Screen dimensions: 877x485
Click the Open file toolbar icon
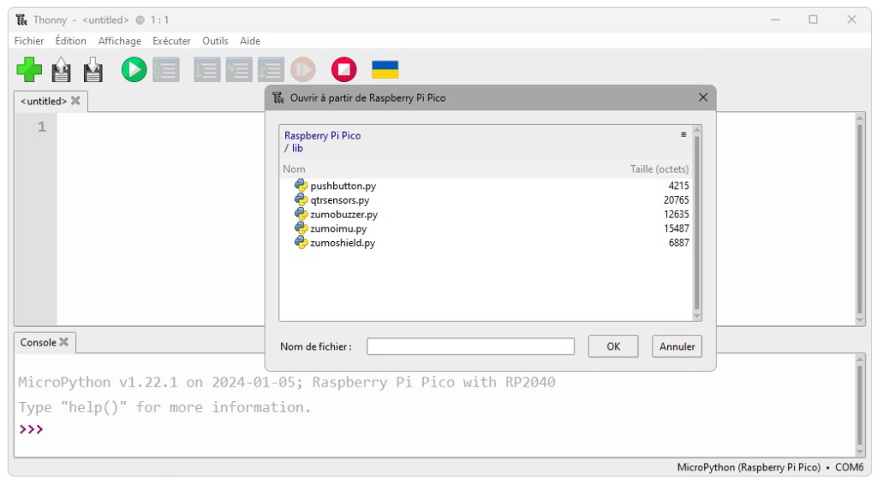[62, 69]
